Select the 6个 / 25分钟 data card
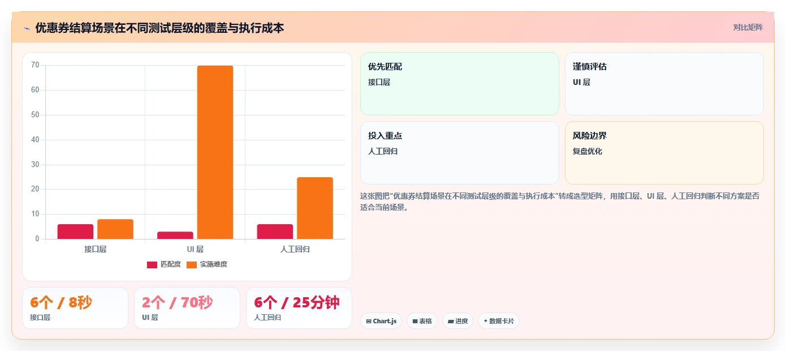This screenshot has height=351, width=786. point(299,308)
